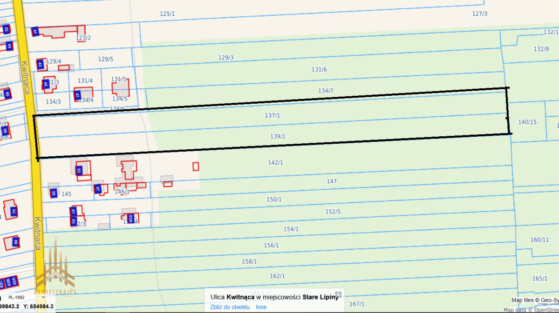Select house number 53 marker
Image resolution: width=559 pixels, height=313 pixels.
click(x=79, y=170)
